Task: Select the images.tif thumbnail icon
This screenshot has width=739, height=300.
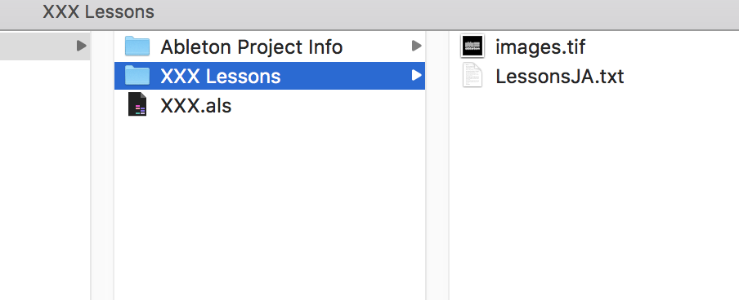Action: point(473,46)
